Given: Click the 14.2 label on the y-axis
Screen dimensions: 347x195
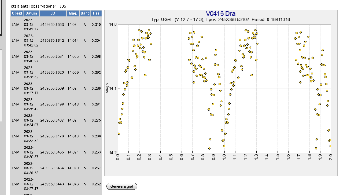Looking at the screenshot, I should (113, 153).
